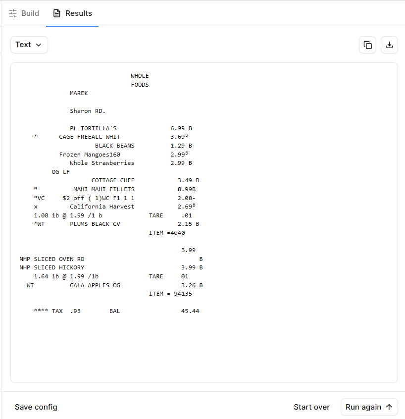Viewport: 405px width, 419px height.
Task: Switch to the Build tab
Action: (x=24, y=13)
